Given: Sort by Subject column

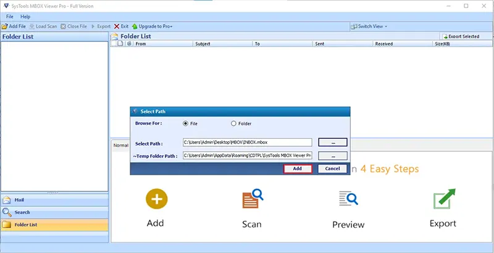Looking at the screenshot, I should (x=223, y=44).
